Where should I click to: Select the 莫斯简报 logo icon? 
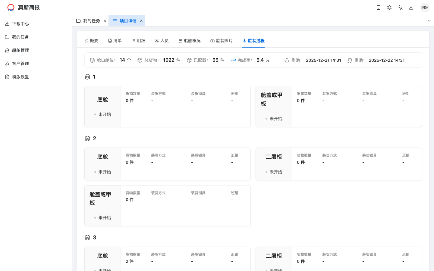11,7
